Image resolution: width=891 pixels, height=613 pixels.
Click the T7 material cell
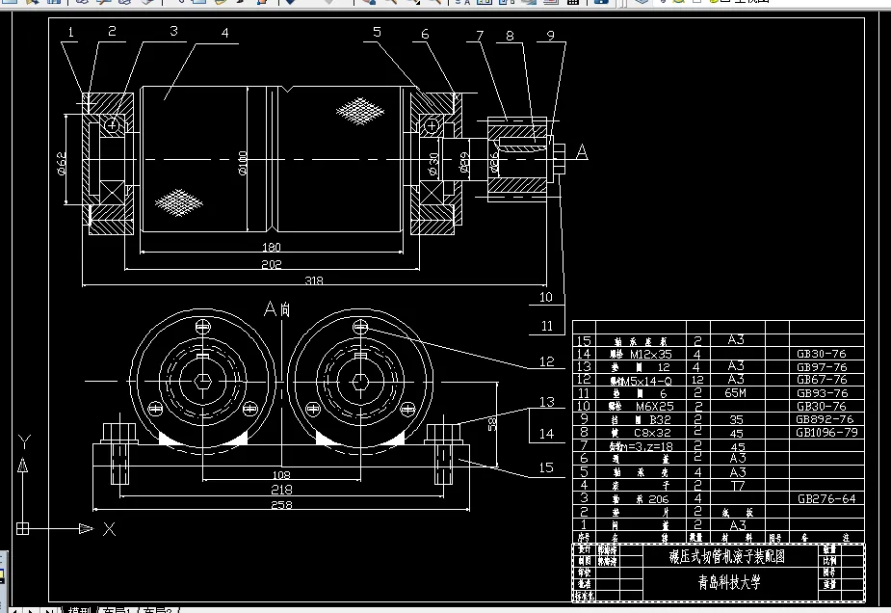(737, 485)
